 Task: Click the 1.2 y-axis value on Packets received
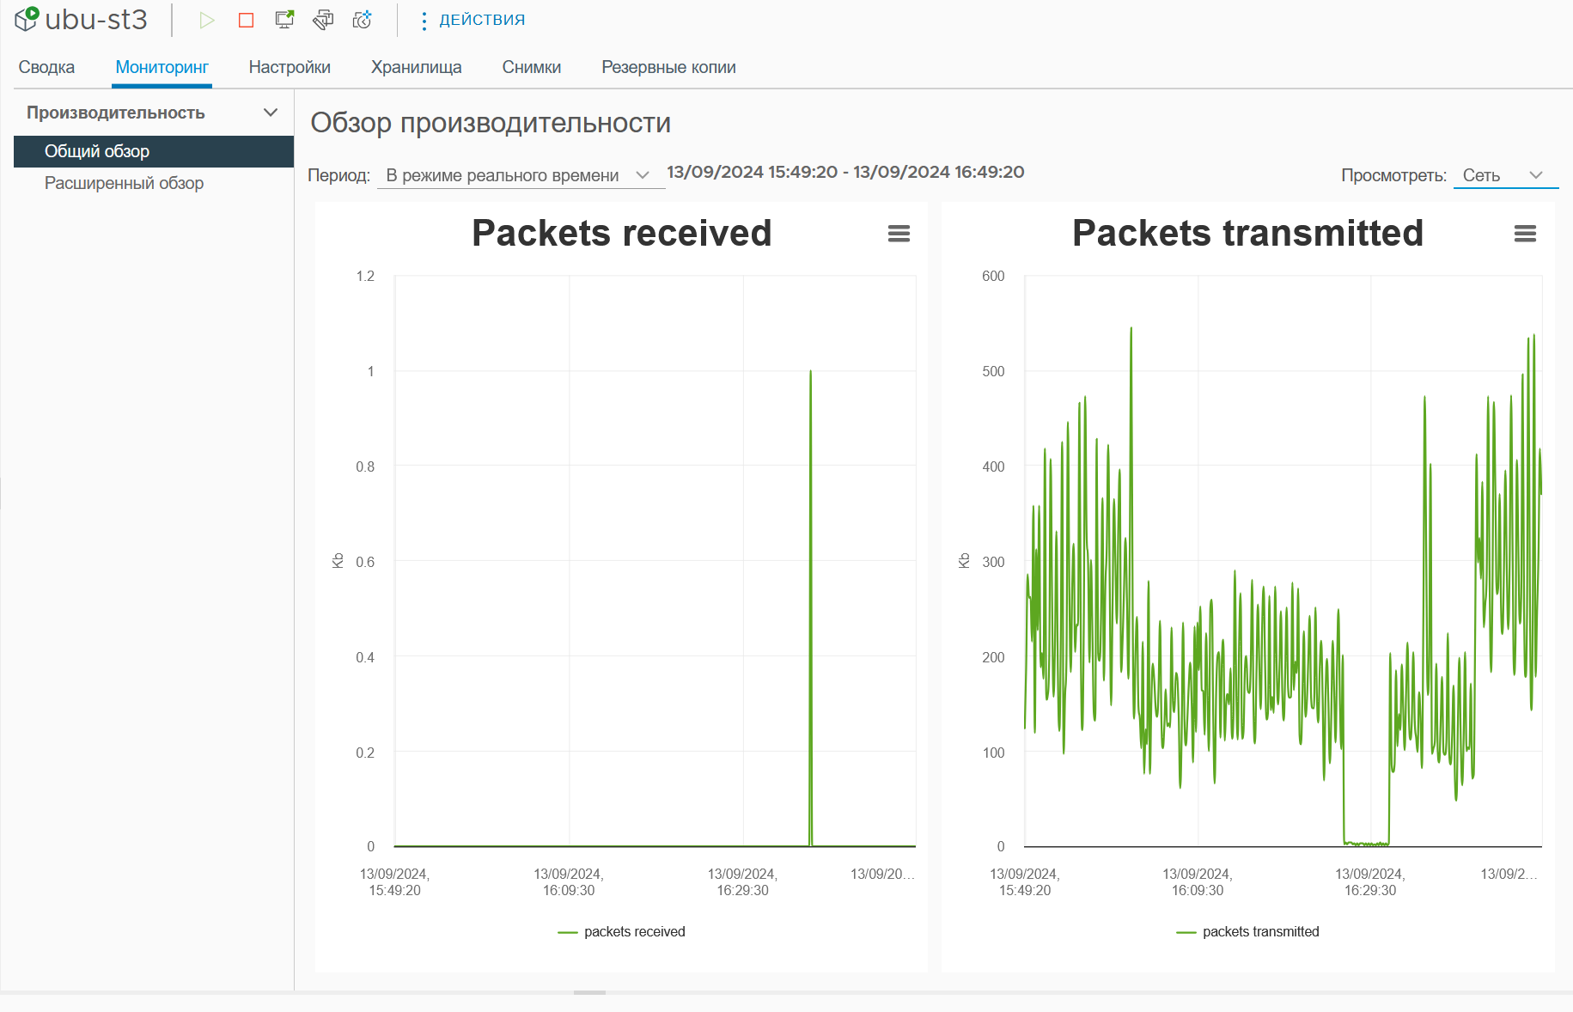(x=365, y=276)
